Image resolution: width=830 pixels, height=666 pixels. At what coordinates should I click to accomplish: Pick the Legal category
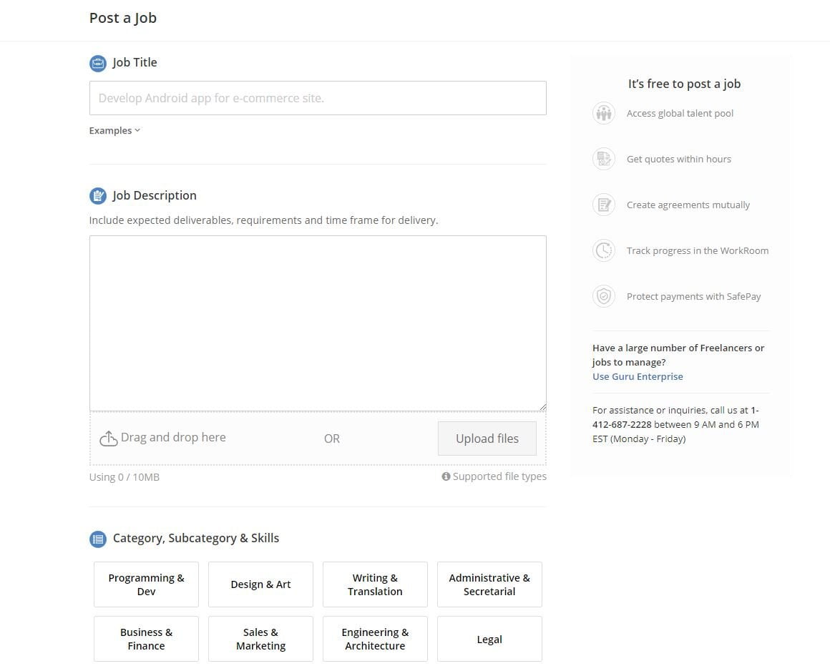(489, 639)
